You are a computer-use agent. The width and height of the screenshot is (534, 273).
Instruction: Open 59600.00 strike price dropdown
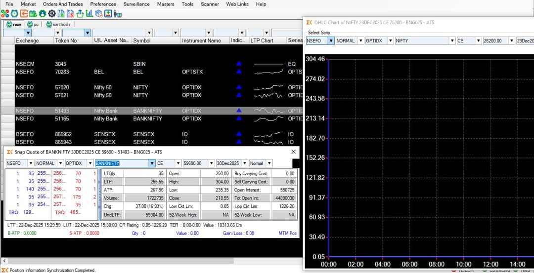[212, 163]
